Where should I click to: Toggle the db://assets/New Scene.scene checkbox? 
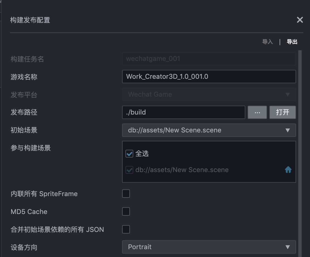point(129,170)
